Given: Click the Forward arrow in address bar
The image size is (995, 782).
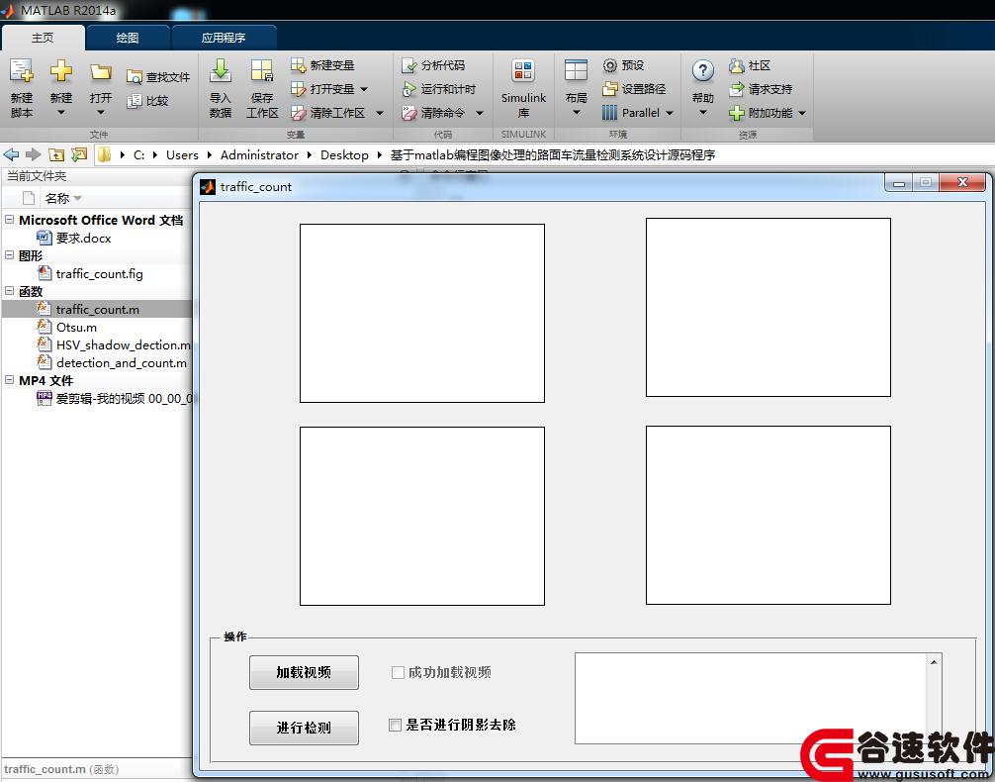Looking at the screenshot, I should pyautogui.click(x=33, y=154).
